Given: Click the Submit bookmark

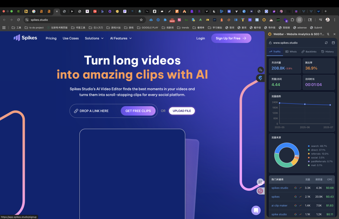Looking at the screenshot, I should pos(316,28).
